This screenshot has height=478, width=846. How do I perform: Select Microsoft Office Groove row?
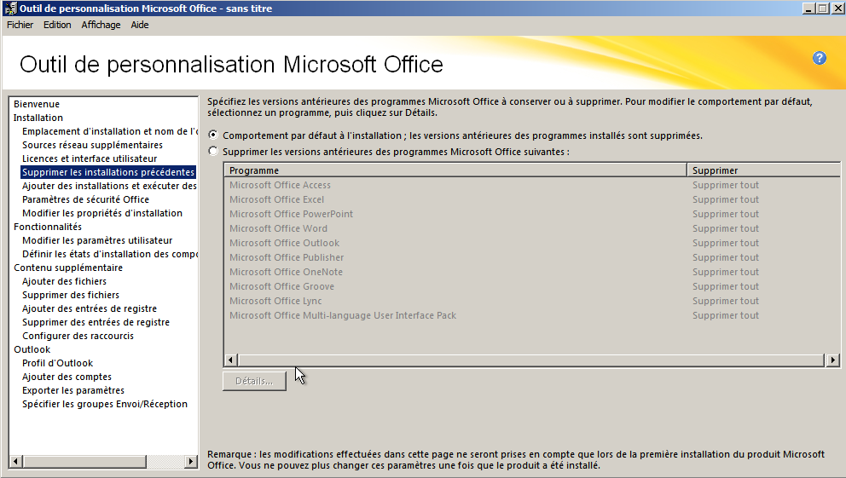tap(532, 286)
